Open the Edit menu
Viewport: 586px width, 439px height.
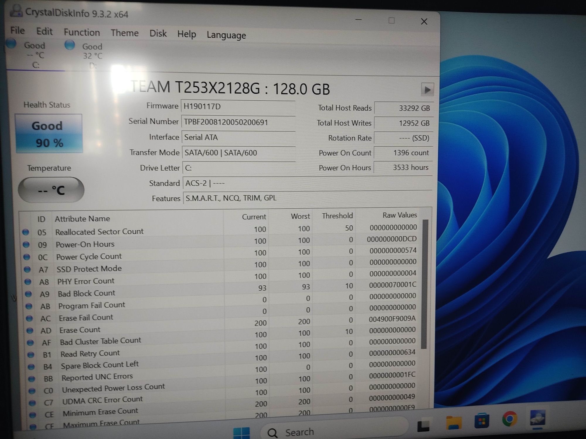point(44,31)
